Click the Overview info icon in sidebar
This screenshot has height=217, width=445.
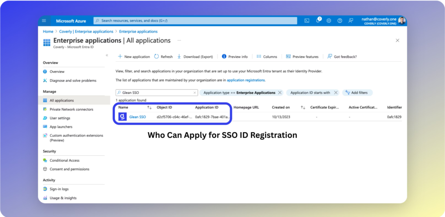click(45, 72)
